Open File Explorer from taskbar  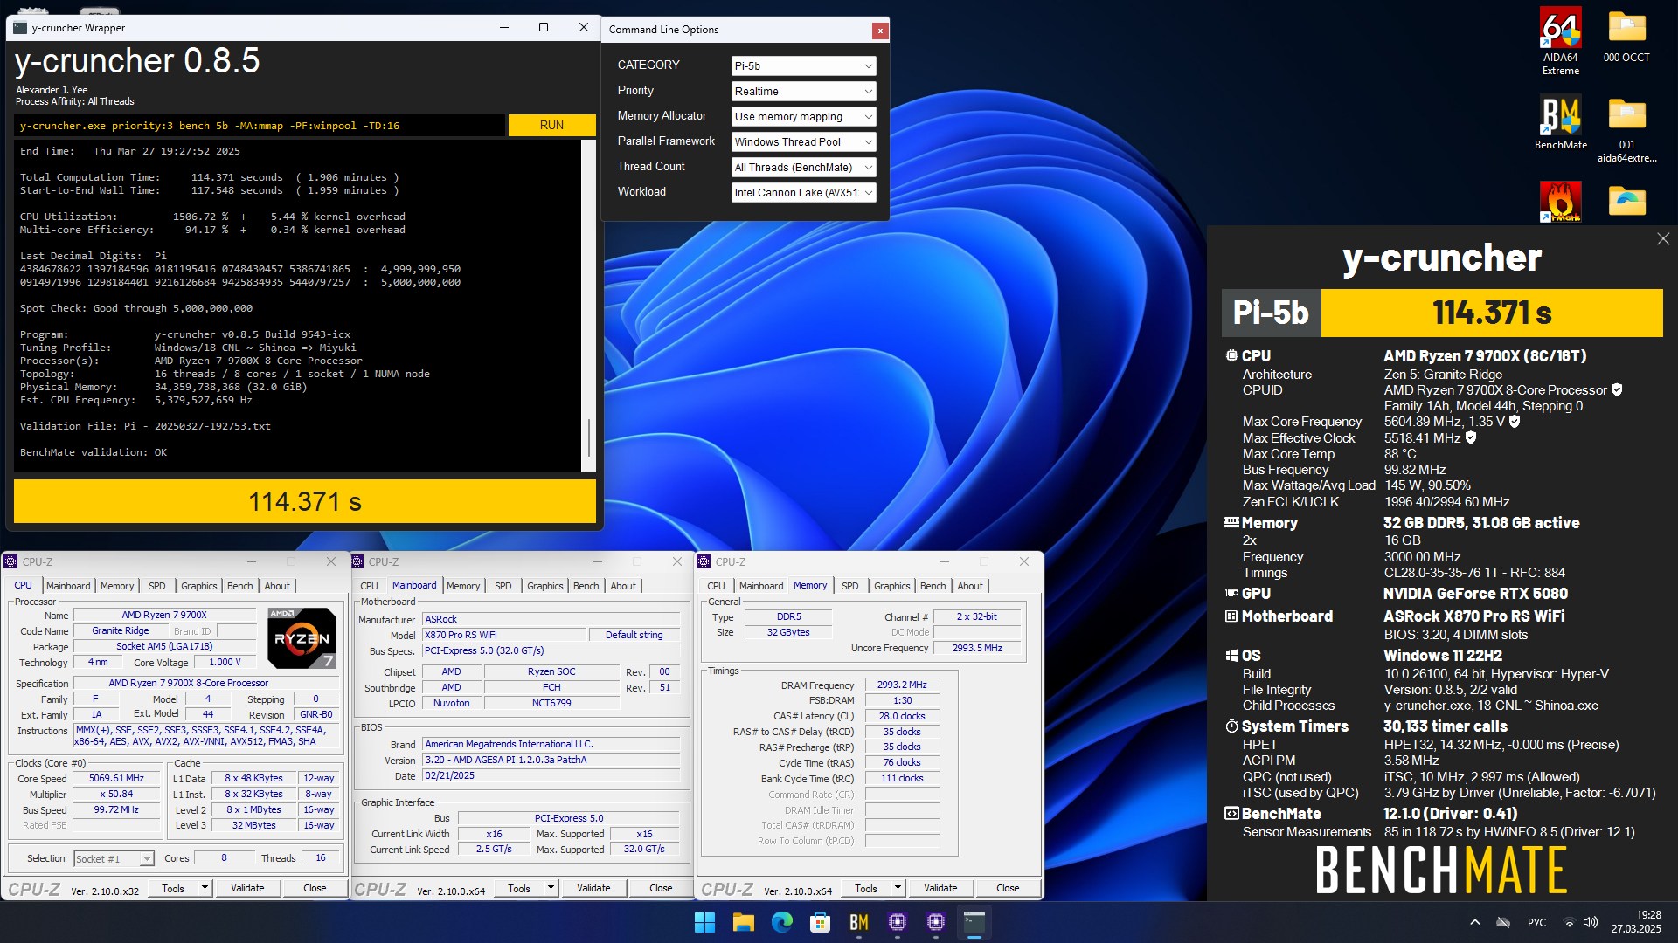pos(743,922)
